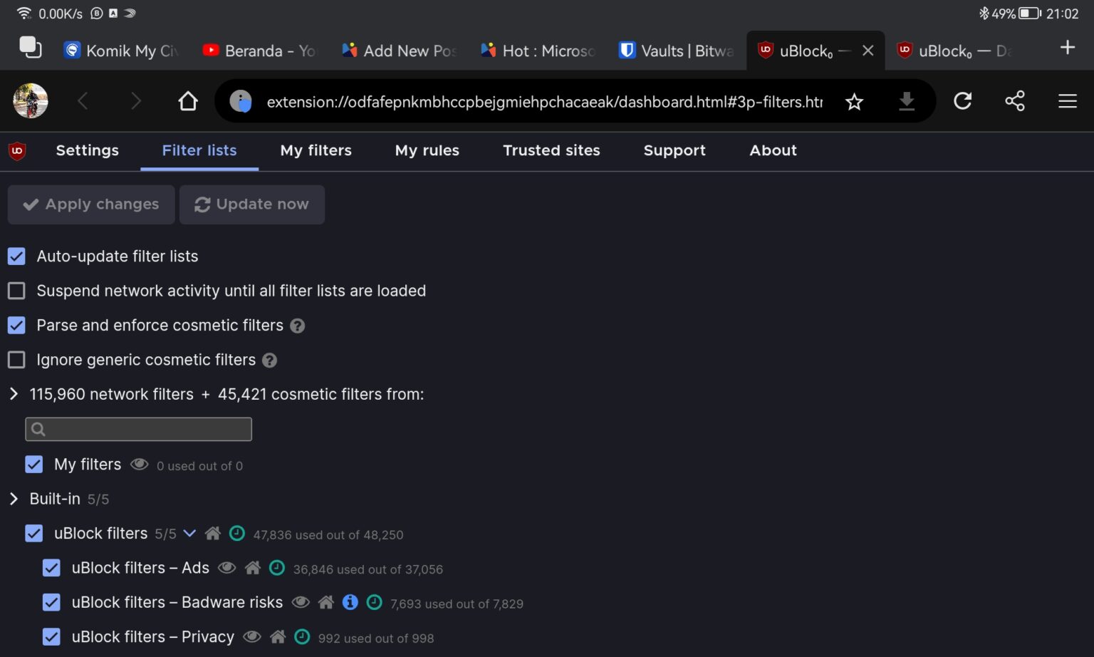The width and height of the screenshot is (1094, 657).
Task: Enable Suspend network activity until filter lists loaded
Action: 16,291
